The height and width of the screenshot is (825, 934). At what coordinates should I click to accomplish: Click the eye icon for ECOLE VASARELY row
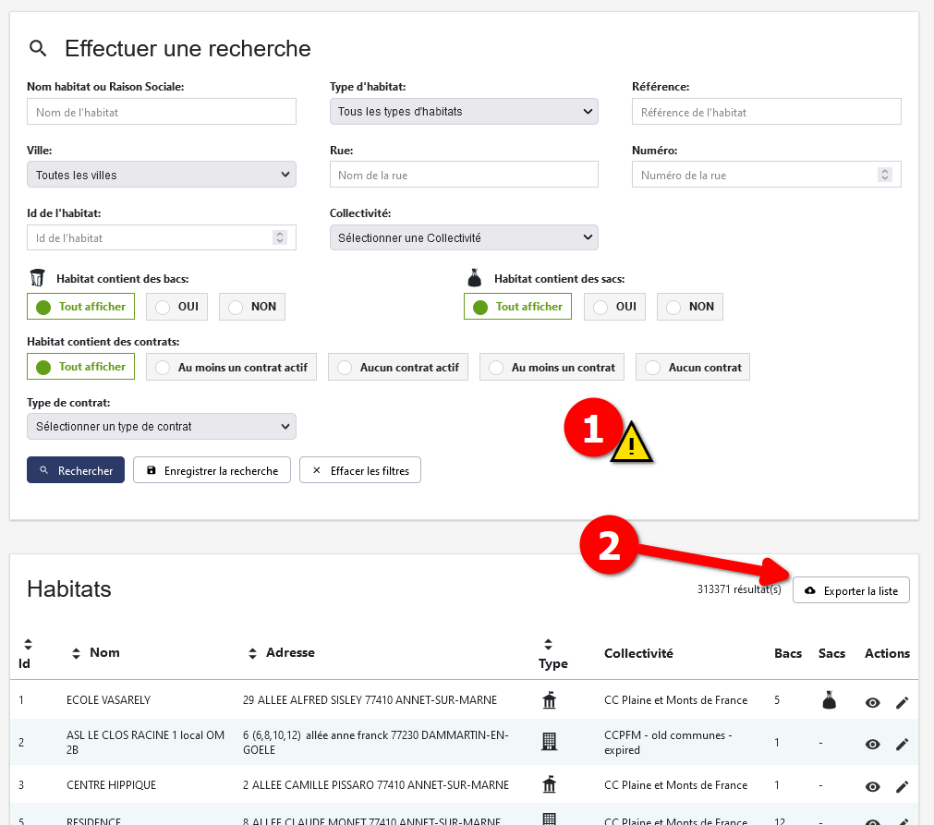(x=872, y=702)
